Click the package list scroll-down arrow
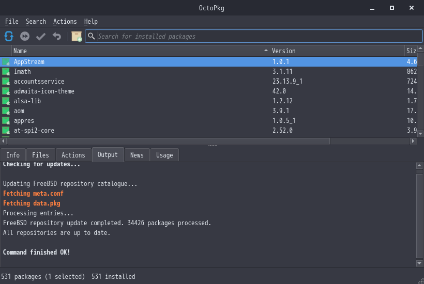Viewport: 424px width, 284px height. pos(420,133)
